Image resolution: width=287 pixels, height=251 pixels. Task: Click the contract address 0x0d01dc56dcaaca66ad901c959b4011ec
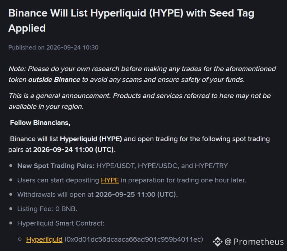(x=134, y=239)
